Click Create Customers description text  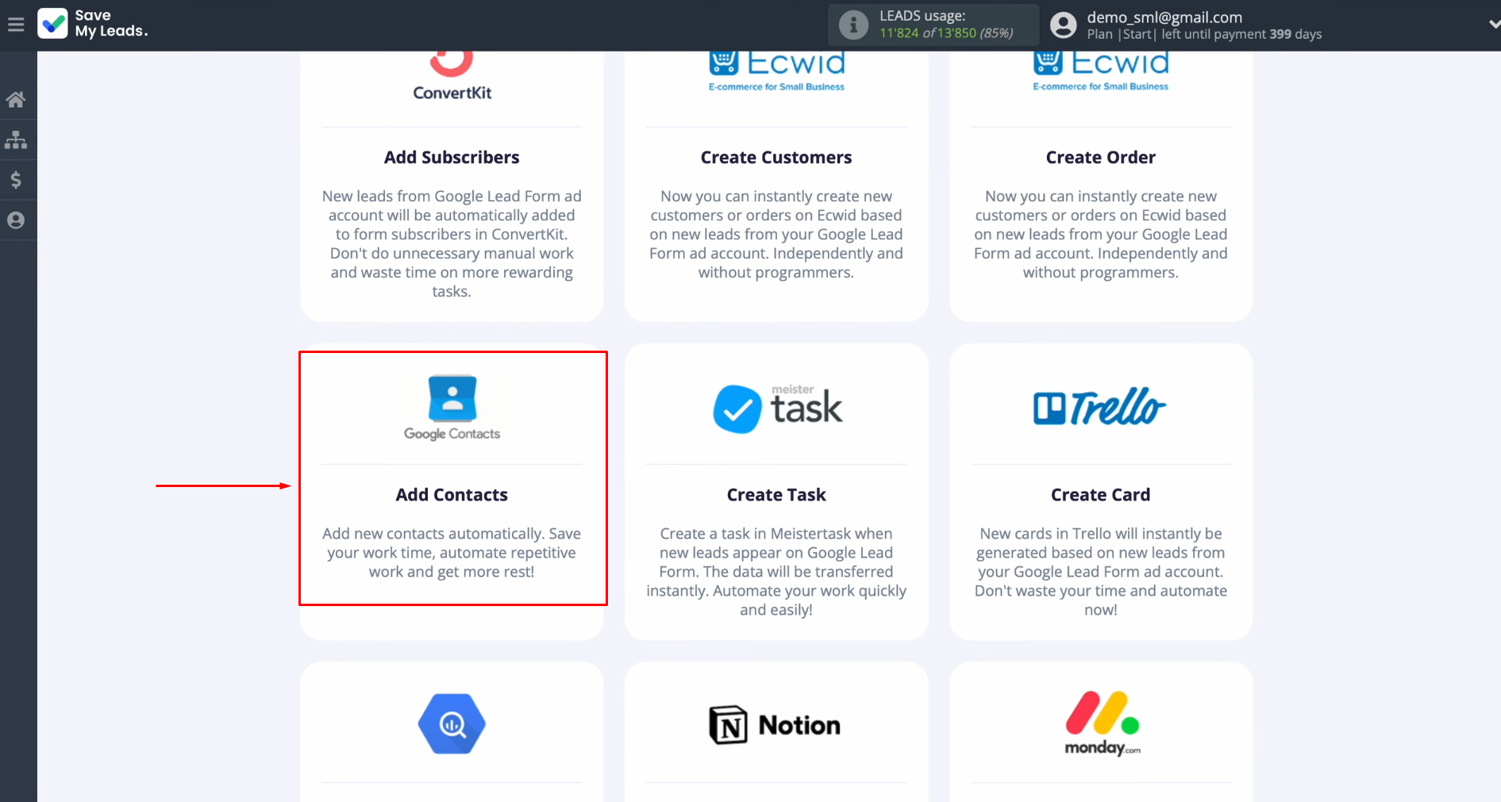click(x=776, y=234)
